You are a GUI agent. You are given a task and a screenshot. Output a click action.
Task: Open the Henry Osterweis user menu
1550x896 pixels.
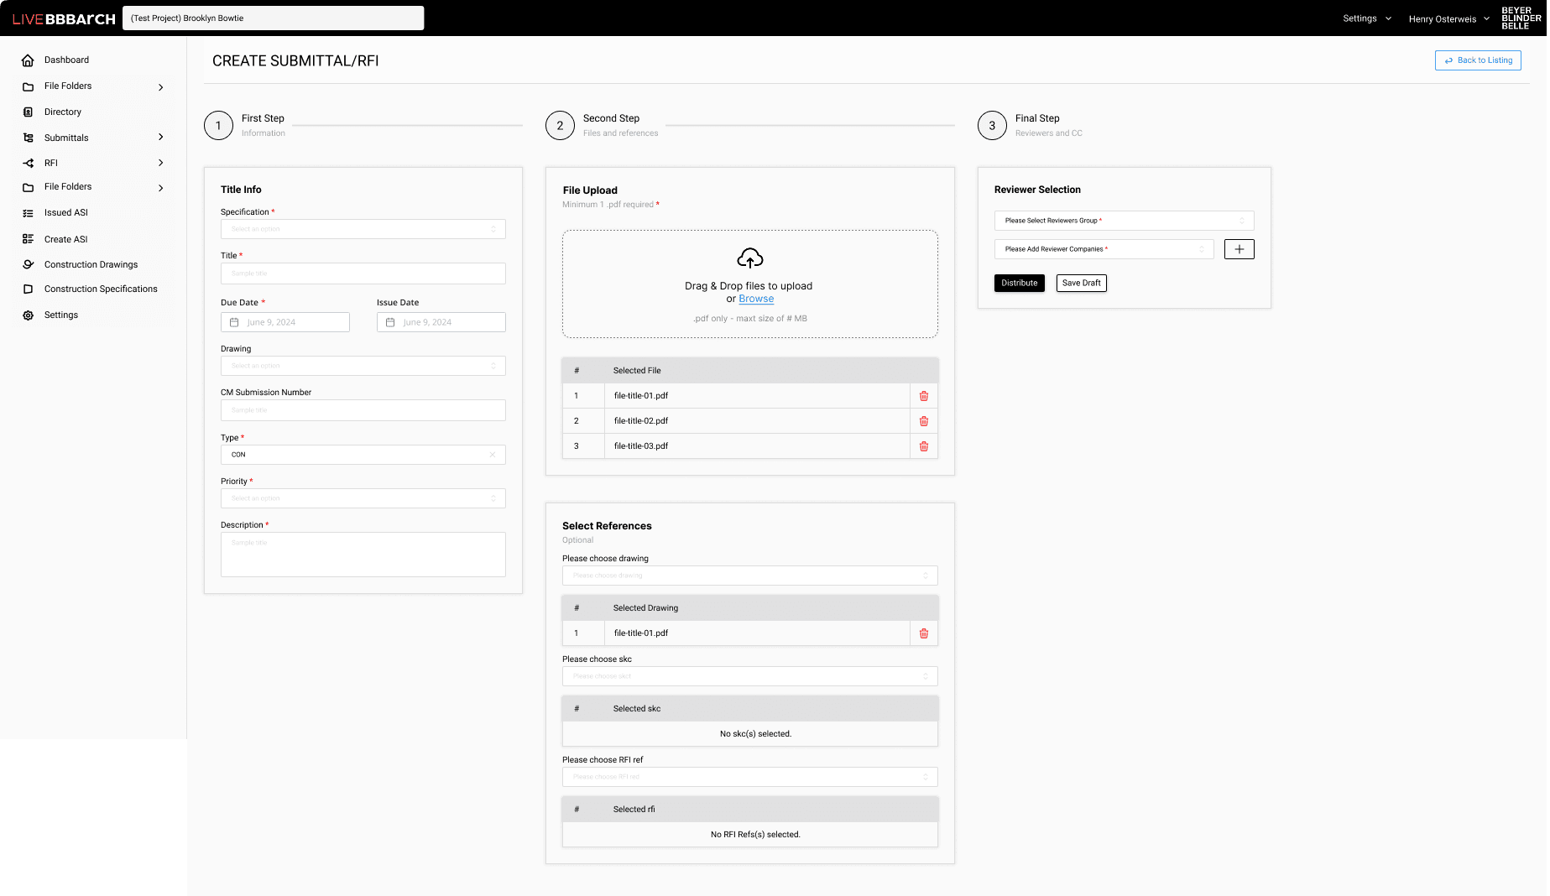click(x=1448, y=18)
